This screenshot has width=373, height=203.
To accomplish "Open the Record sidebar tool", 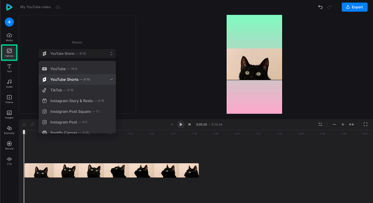I will pos(9,146).
